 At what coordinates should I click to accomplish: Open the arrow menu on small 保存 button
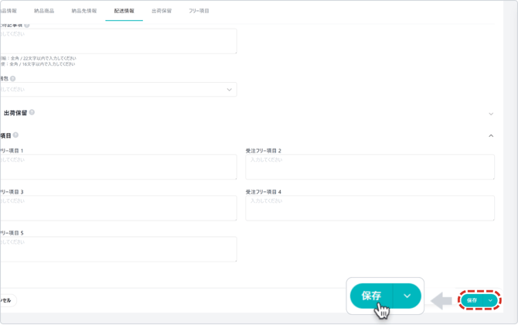click(490, 300)
